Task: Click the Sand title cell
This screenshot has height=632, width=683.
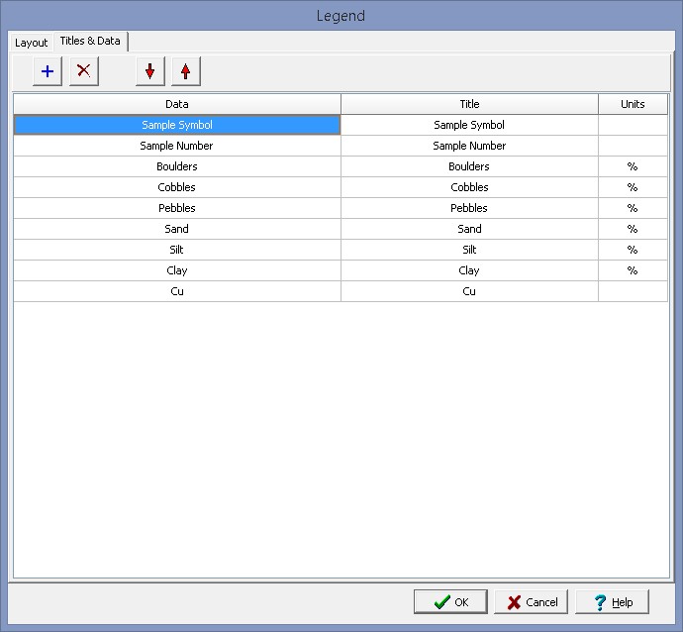Action: [x=469, y=229]
